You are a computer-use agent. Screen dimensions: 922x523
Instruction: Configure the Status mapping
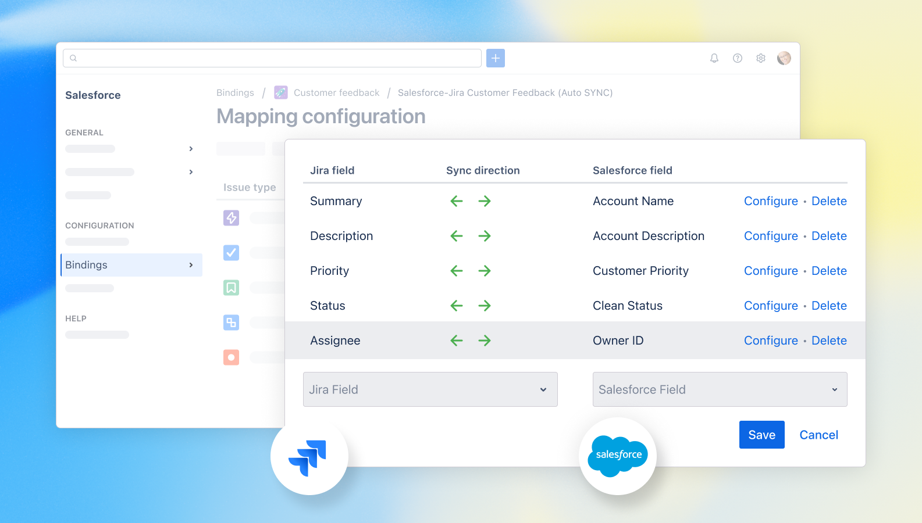click(771, 306)
